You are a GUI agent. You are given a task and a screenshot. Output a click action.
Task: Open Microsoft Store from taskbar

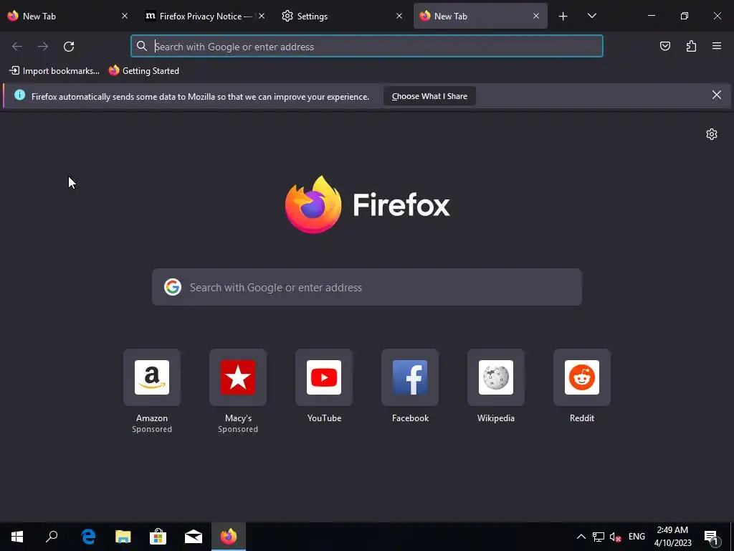pyautogui.click(x=158, y=537)
